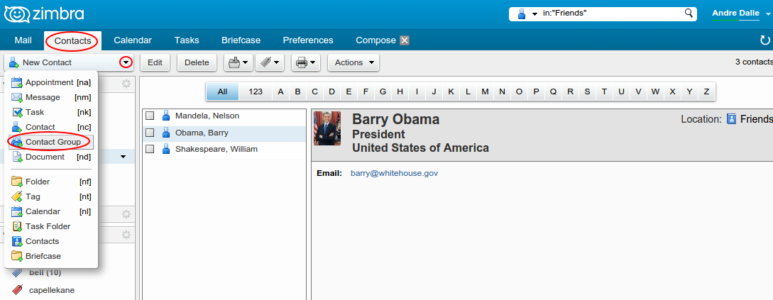
Task: Open the search type dropdown
Action: click(527, 14)
